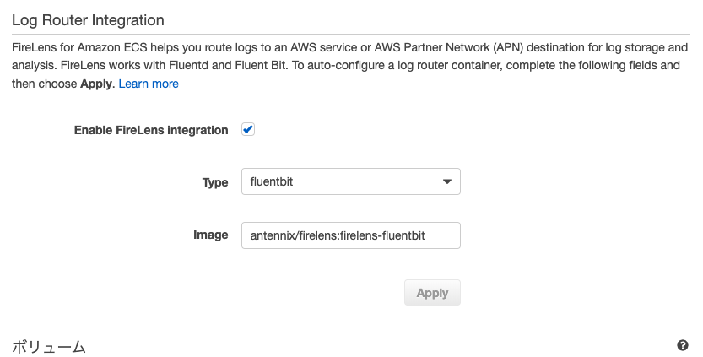Screen dimensions: 703x357
Task: Click the fluentbit value in Type selector
Action: point(272,182)
